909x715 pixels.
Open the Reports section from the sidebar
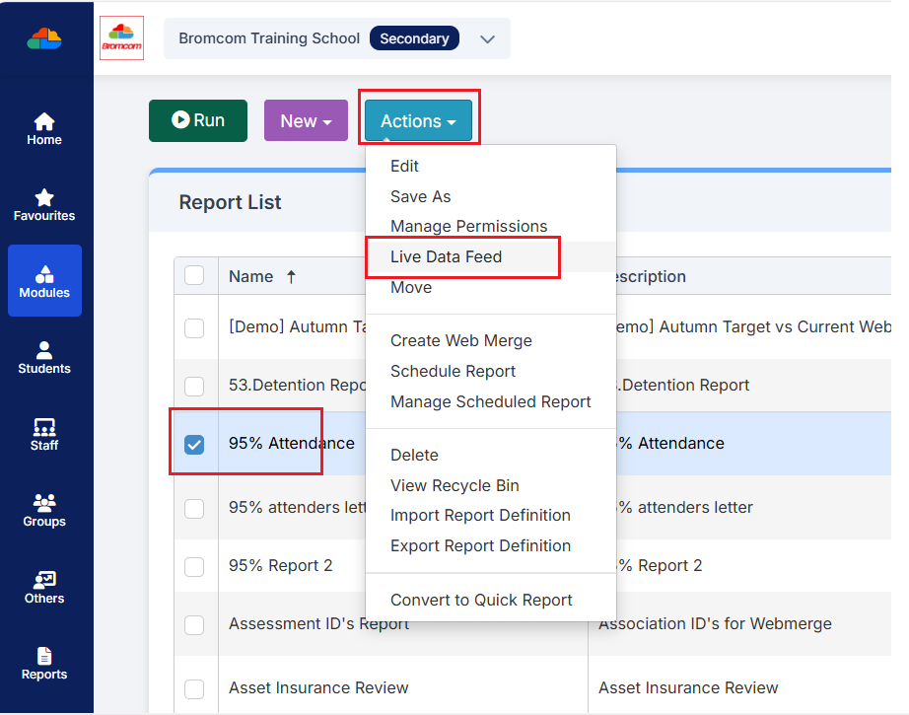[x=43, y=661]
